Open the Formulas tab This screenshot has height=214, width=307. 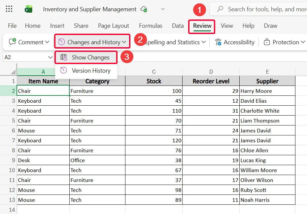point(151,26)
